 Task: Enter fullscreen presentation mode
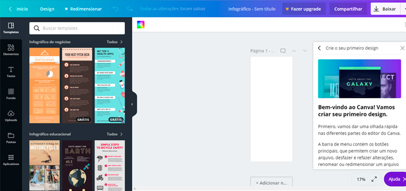tap(374, 179)
